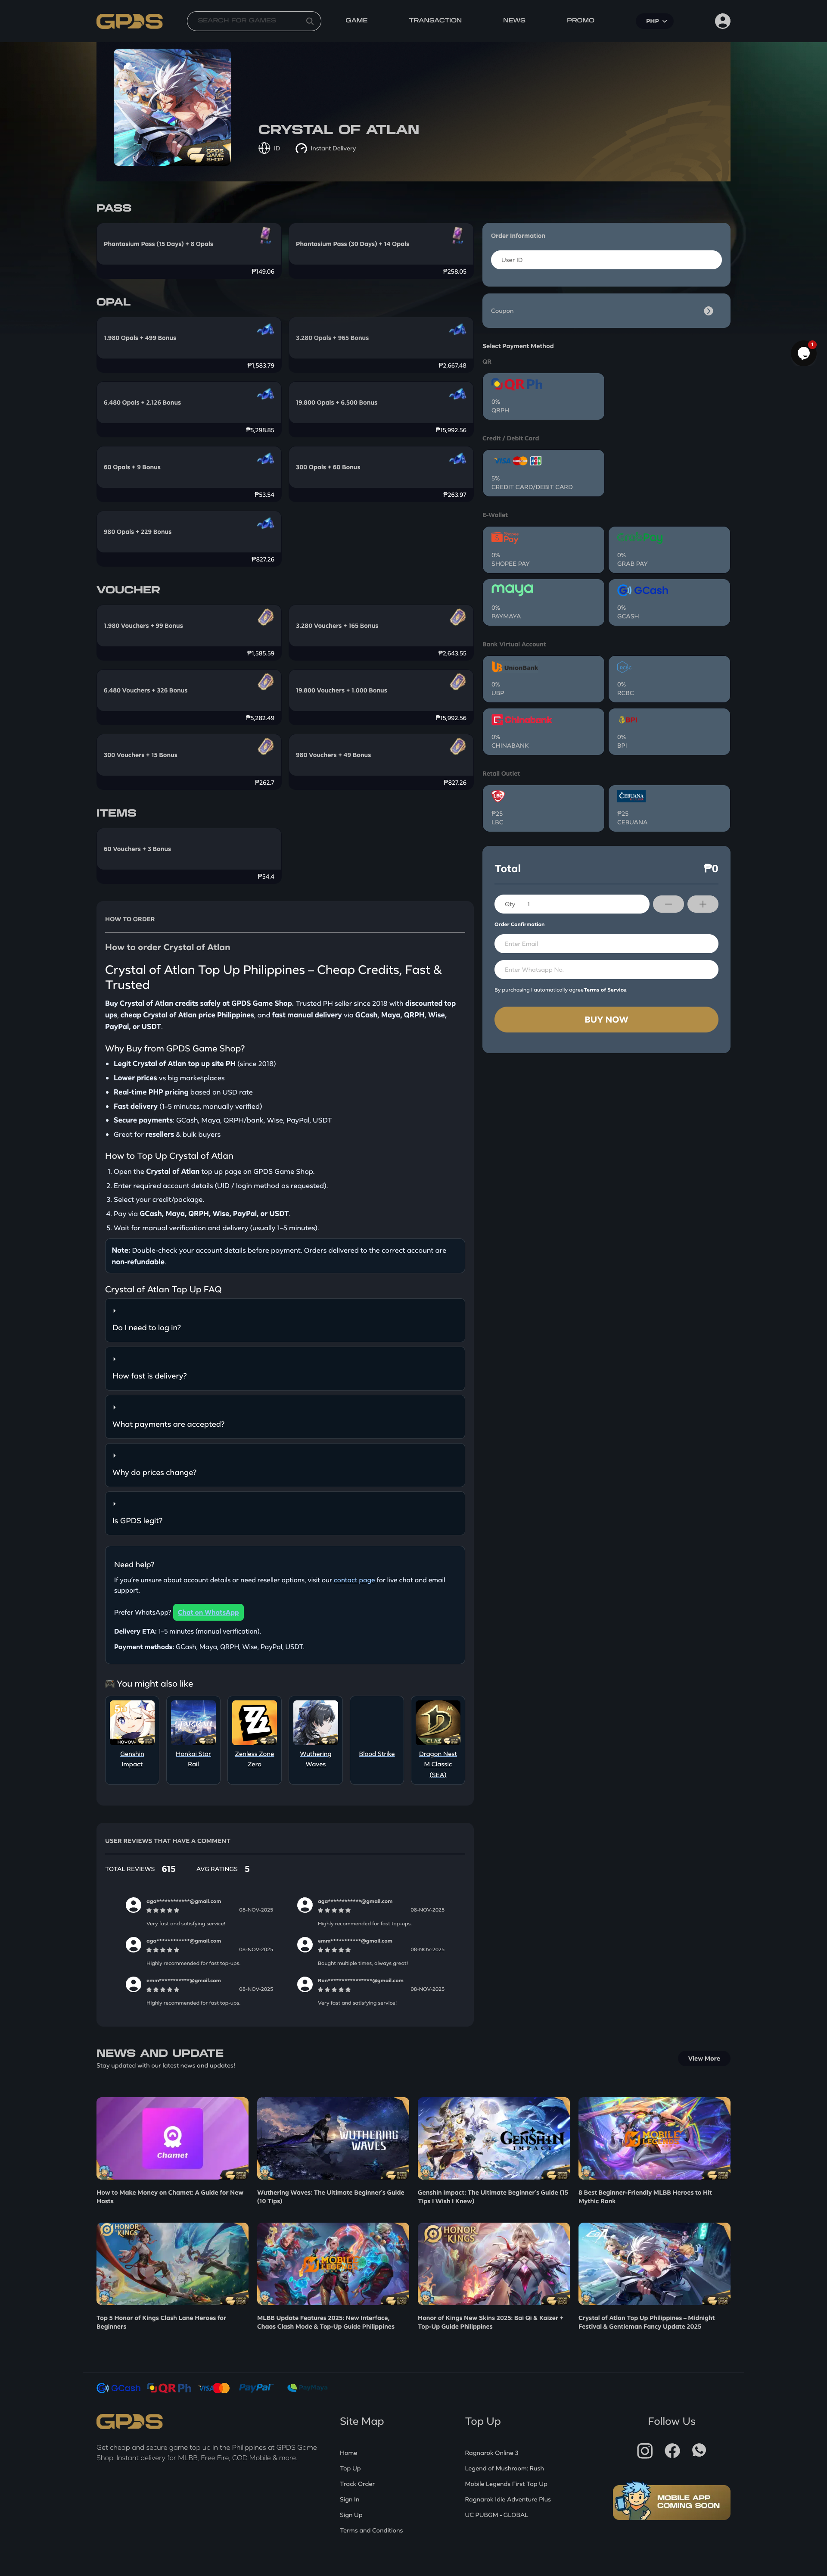
Task: Select GCash as payment method
Action: (x=669, y=602)
